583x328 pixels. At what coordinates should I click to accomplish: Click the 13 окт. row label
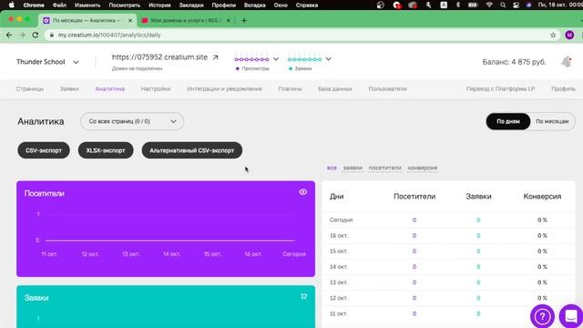(339, 282)
